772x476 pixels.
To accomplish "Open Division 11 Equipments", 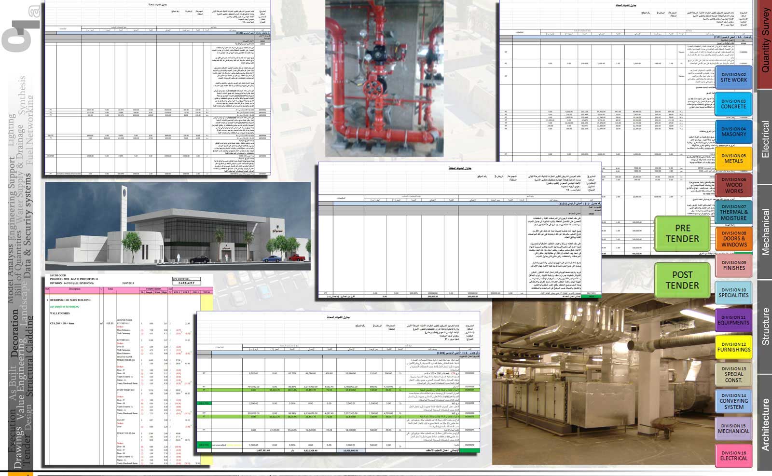I will pos(733,320).
